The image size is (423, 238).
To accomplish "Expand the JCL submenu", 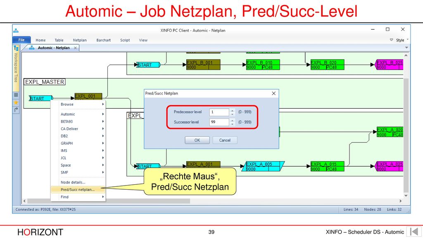I will tap(78, 158).
